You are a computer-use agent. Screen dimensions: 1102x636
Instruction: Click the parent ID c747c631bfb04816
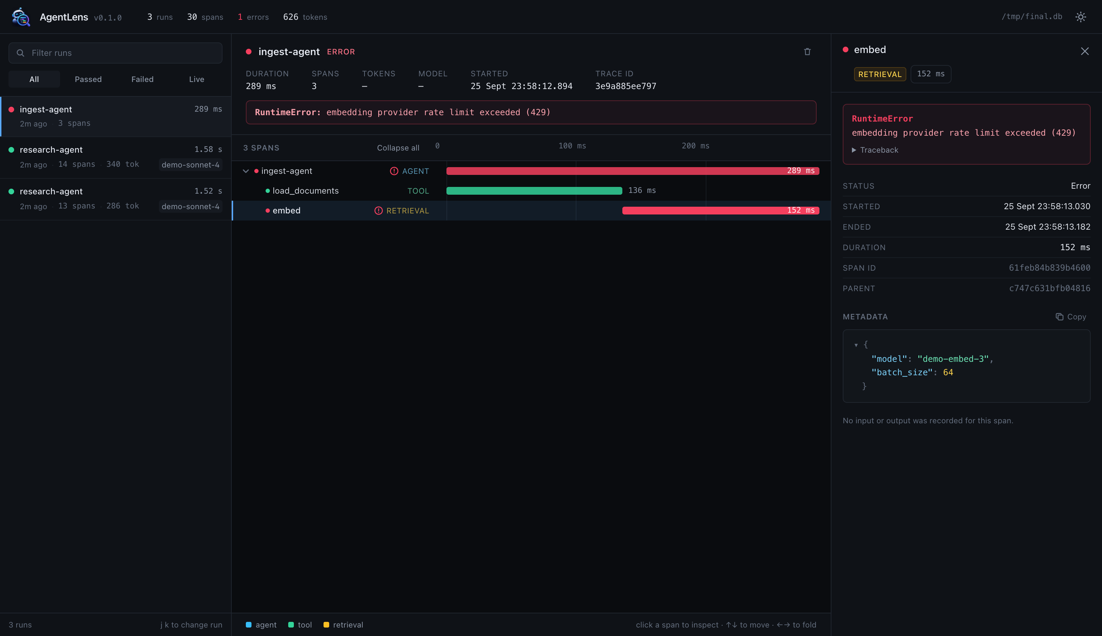point(1049,288)
